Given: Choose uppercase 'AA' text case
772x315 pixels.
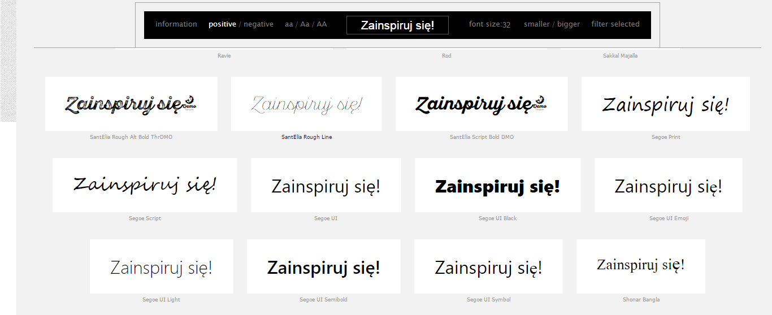Looking at the screenshot, I should click(x=322, y=24).
